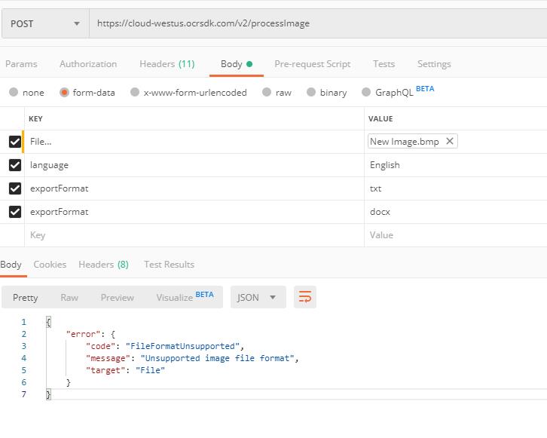Uncheck the File row checkbox

[15, 142]
